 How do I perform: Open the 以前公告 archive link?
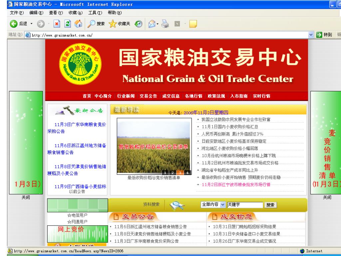tap(77, 192)
